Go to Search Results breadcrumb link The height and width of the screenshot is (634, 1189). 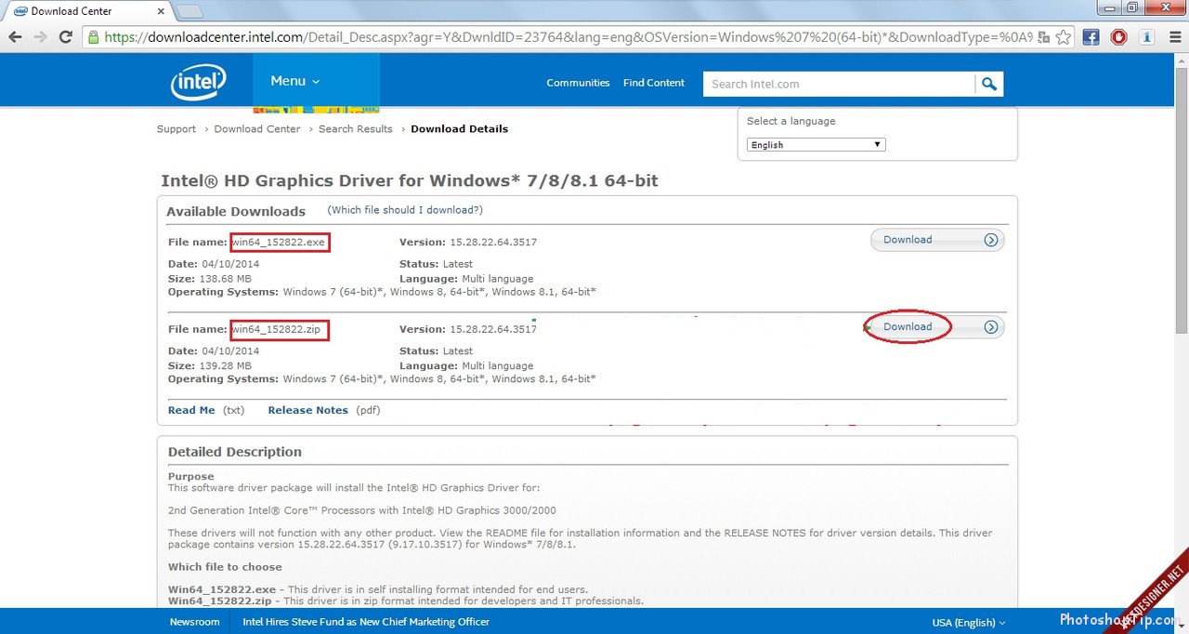[x=356, y=129]
